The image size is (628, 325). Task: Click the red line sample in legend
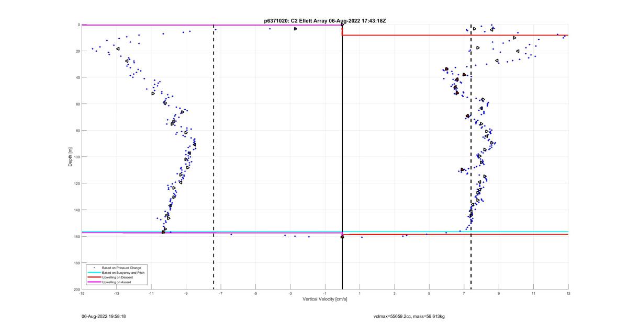94,277
